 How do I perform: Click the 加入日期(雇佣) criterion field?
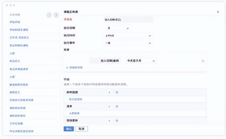[105, 61]
